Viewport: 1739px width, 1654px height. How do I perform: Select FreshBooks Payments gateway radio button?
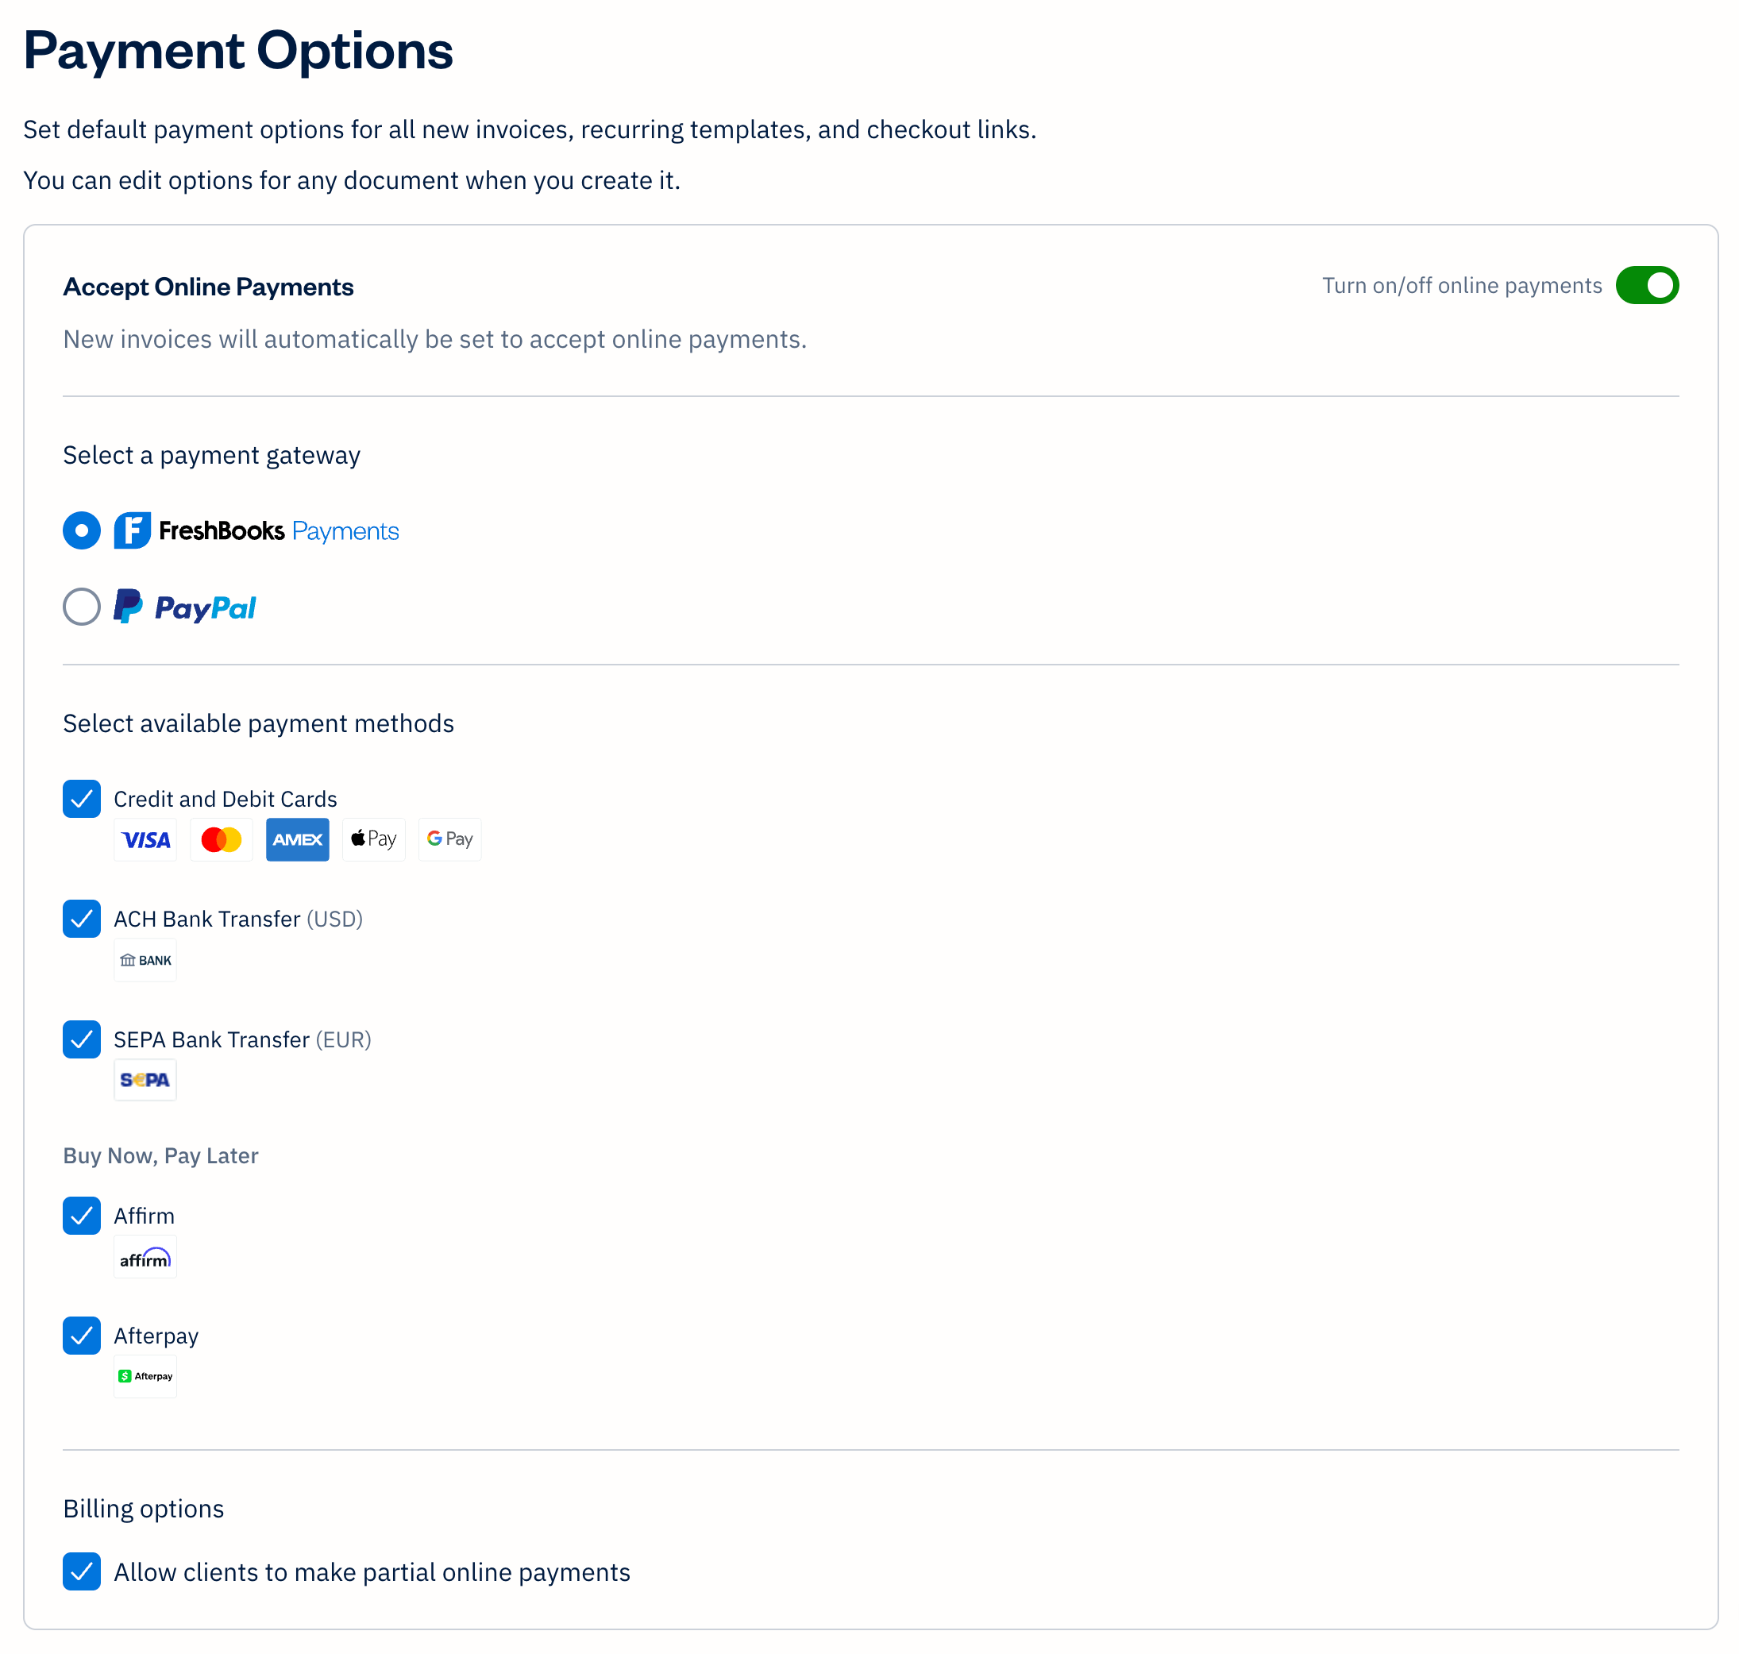[x=81, y=530]
